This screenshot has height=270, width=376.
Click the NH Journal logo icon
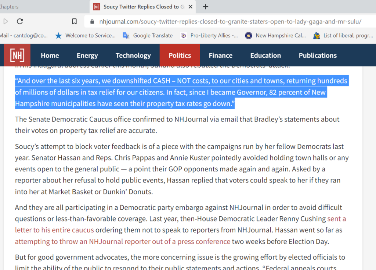17,55
